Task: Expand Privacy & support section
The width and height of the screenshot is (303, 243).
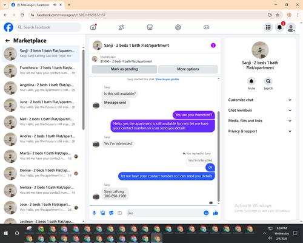Action: [260, 131]
